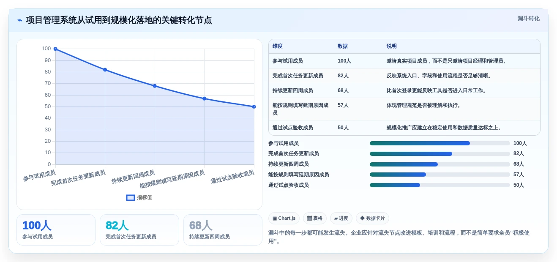
Task: Click the chart data point at 68
Action: click(155, 86)
